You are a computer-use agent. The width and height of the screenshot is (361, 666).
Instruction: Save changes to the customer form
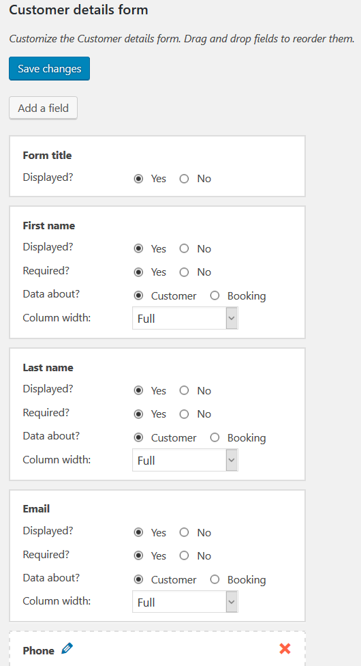coord(49,68)
